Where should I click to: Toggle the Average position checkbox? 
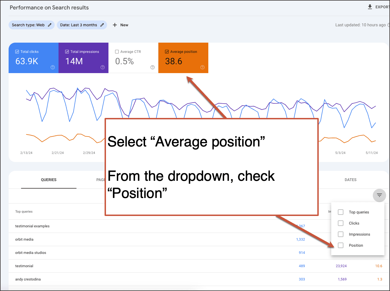(167, 52)
